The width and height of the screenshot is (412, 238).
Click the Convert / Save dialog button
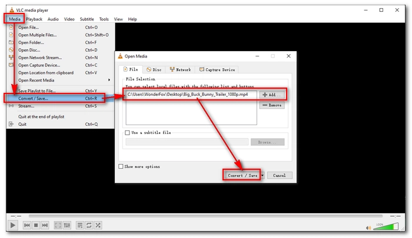[242, 175]
